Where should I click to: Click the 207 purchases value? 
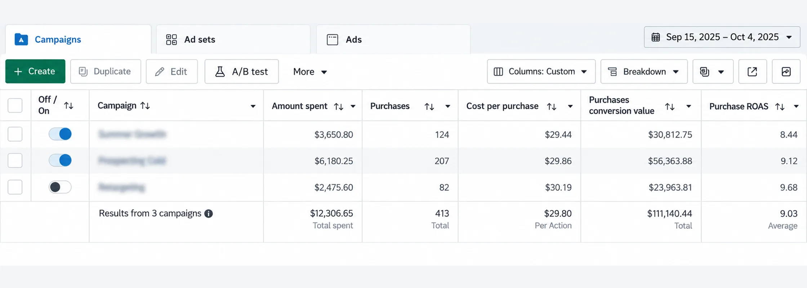(442, 161)
